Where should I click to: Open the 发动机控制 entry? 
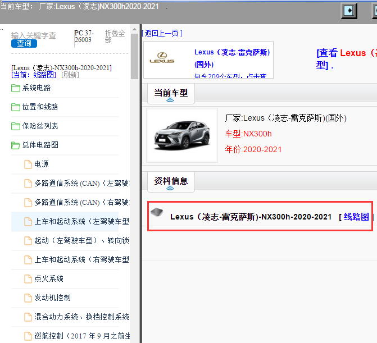pos(52,298)
